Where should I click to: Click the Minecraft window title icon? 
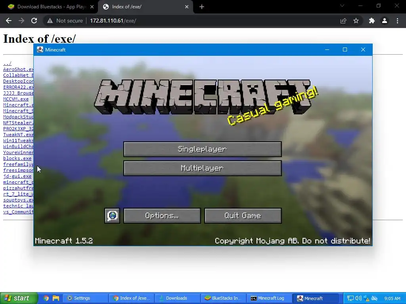click(x=40, y=49)
